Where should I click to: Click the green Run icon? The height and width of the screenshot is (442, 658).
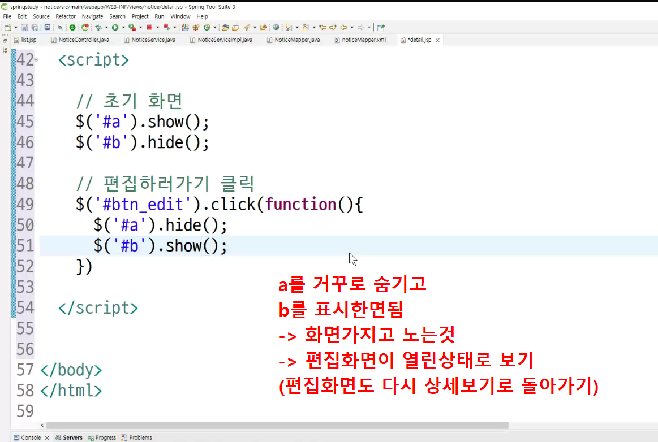115,27
